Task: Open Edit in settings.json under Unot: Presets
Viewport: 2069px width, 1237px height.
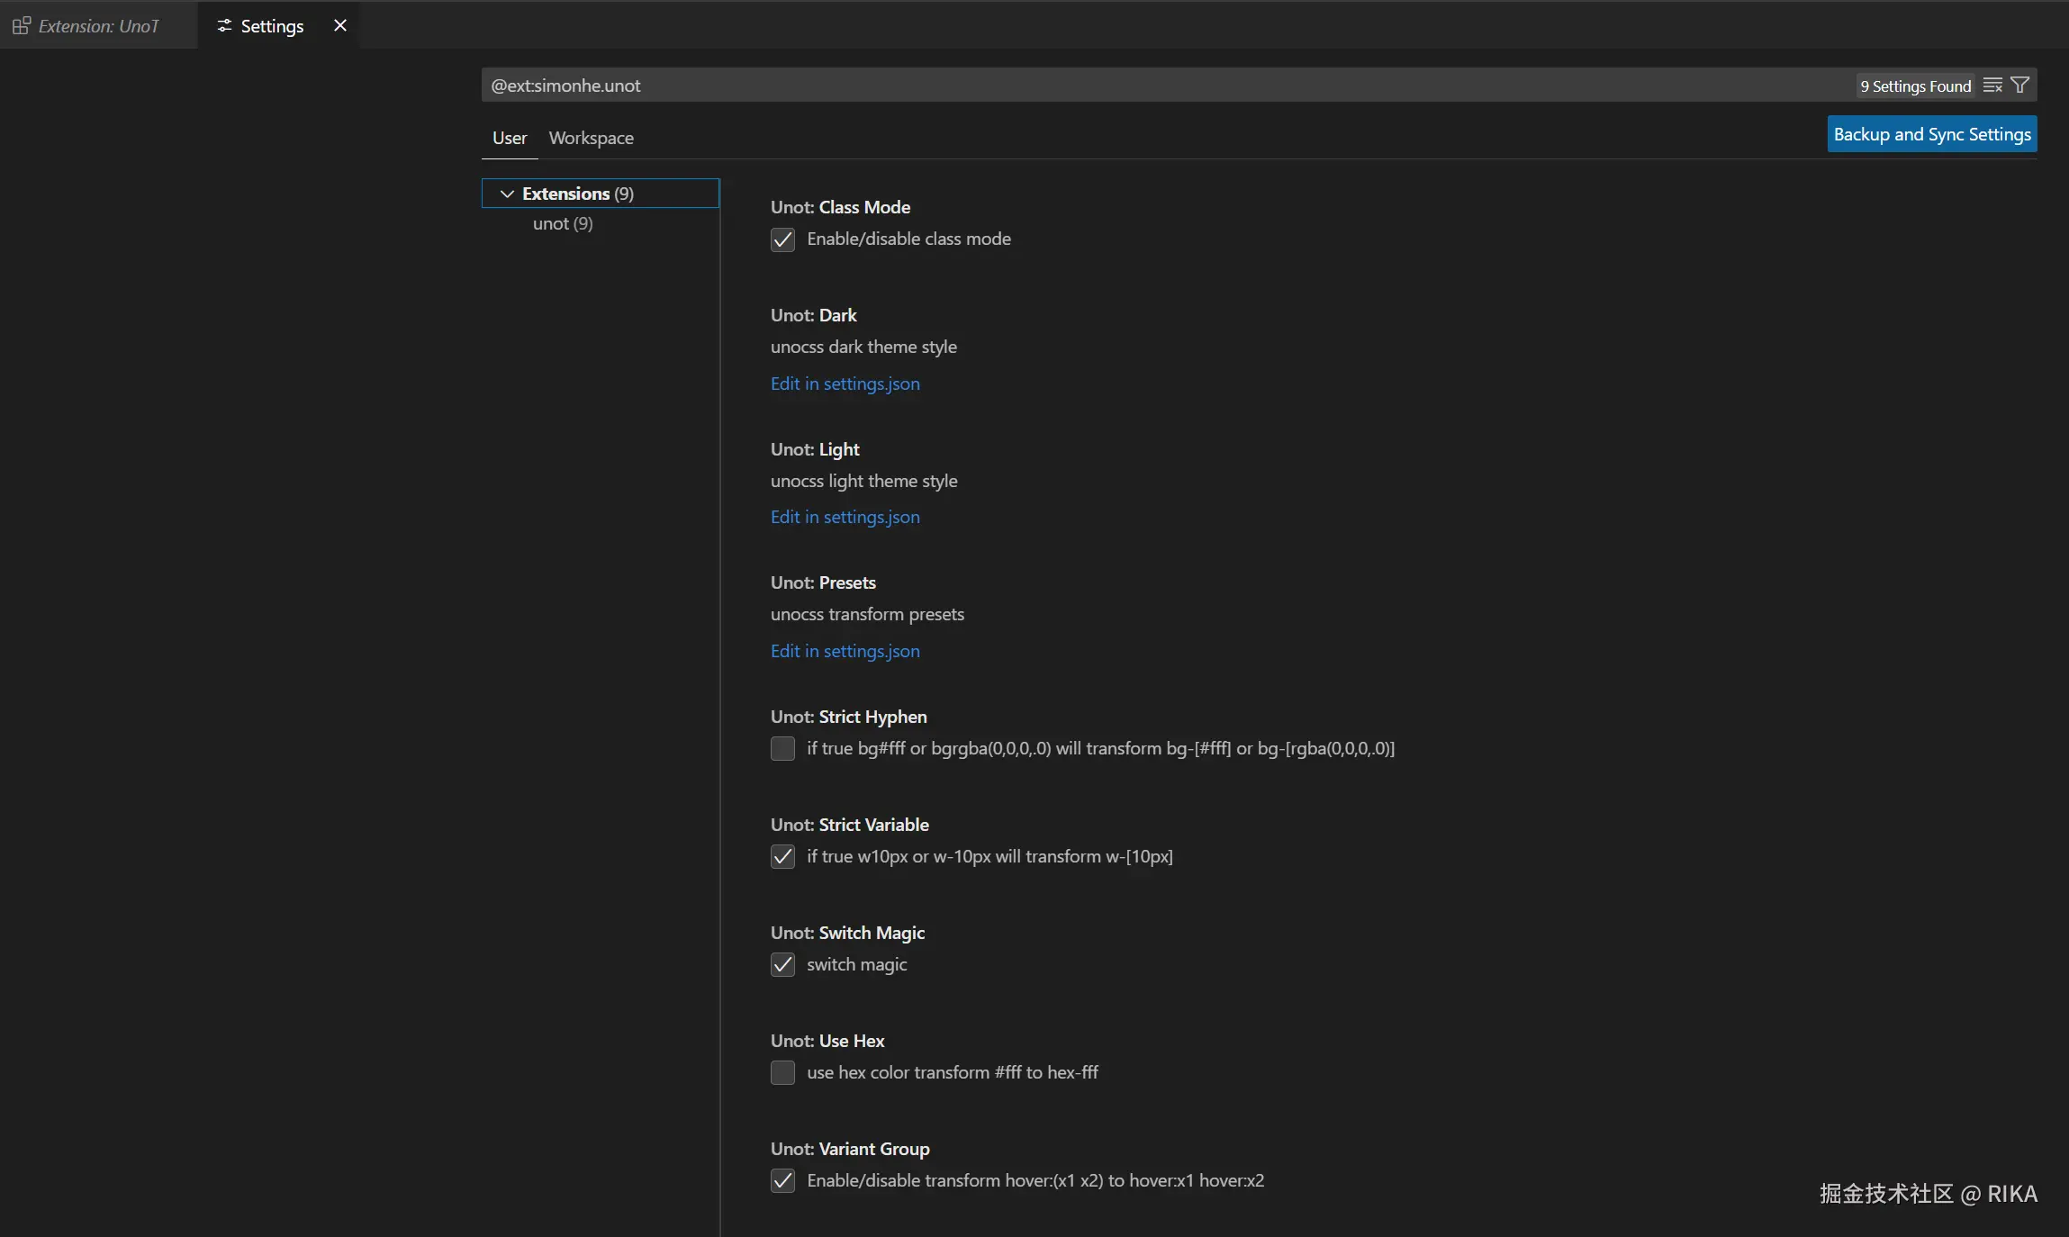Action: (x=845, y=651)
